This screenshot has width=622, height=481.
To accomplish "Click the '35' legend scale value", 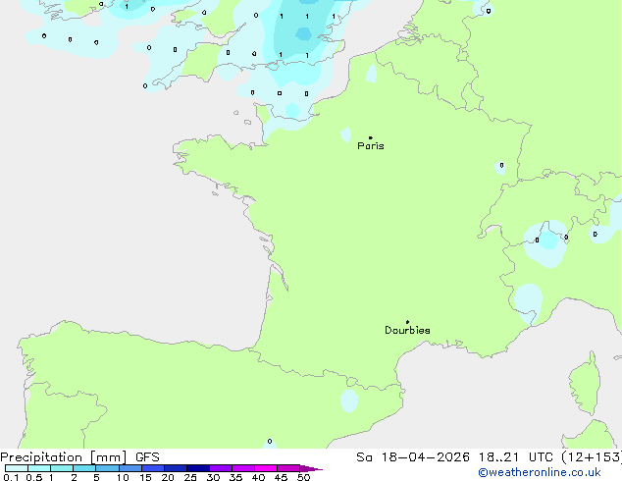I will point(235,477).
